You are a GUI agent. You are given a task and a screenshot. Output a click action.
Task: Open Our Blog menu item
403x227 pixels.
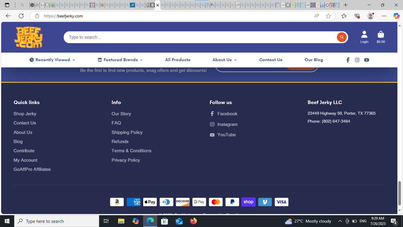(314, 60)
